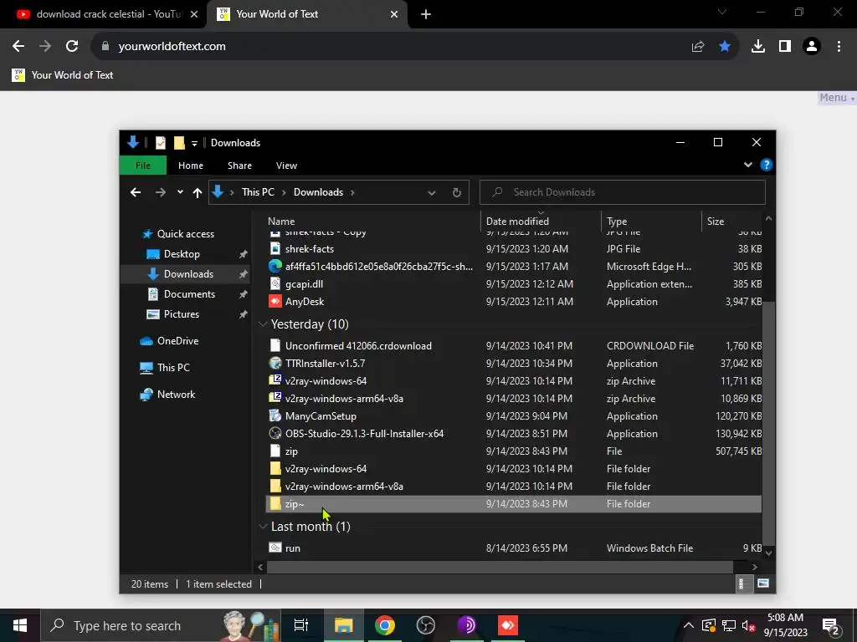The width and height of the screenshot is (857, 642).
Task: Select Network in navigation pane
Action: tap(176, 395)
